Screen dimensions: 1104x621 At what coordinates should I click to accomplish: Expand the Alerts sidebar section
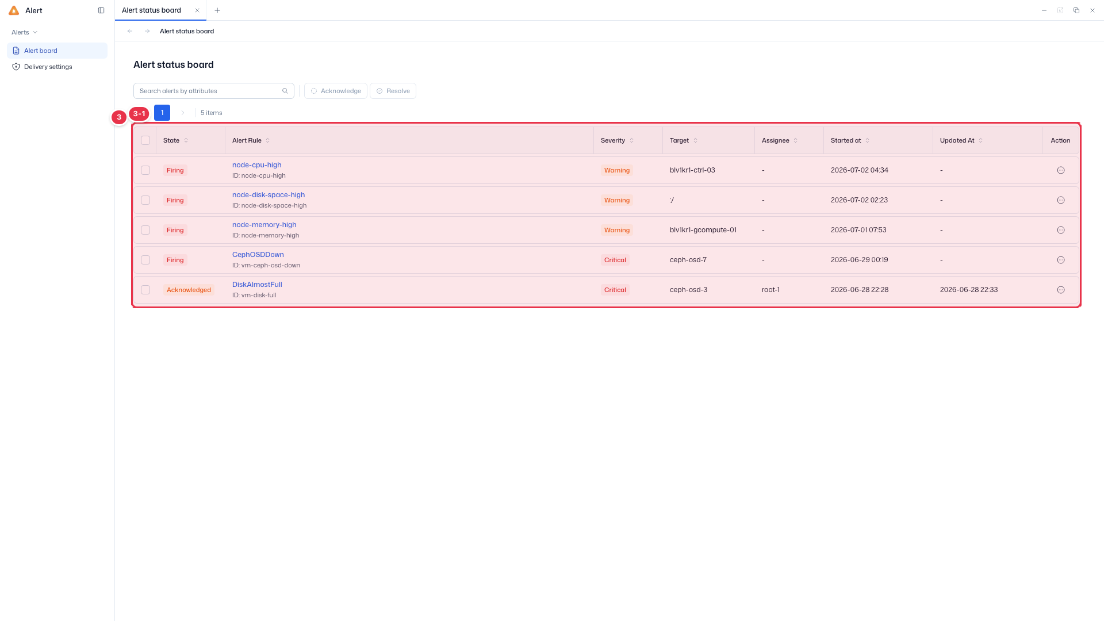25,32
